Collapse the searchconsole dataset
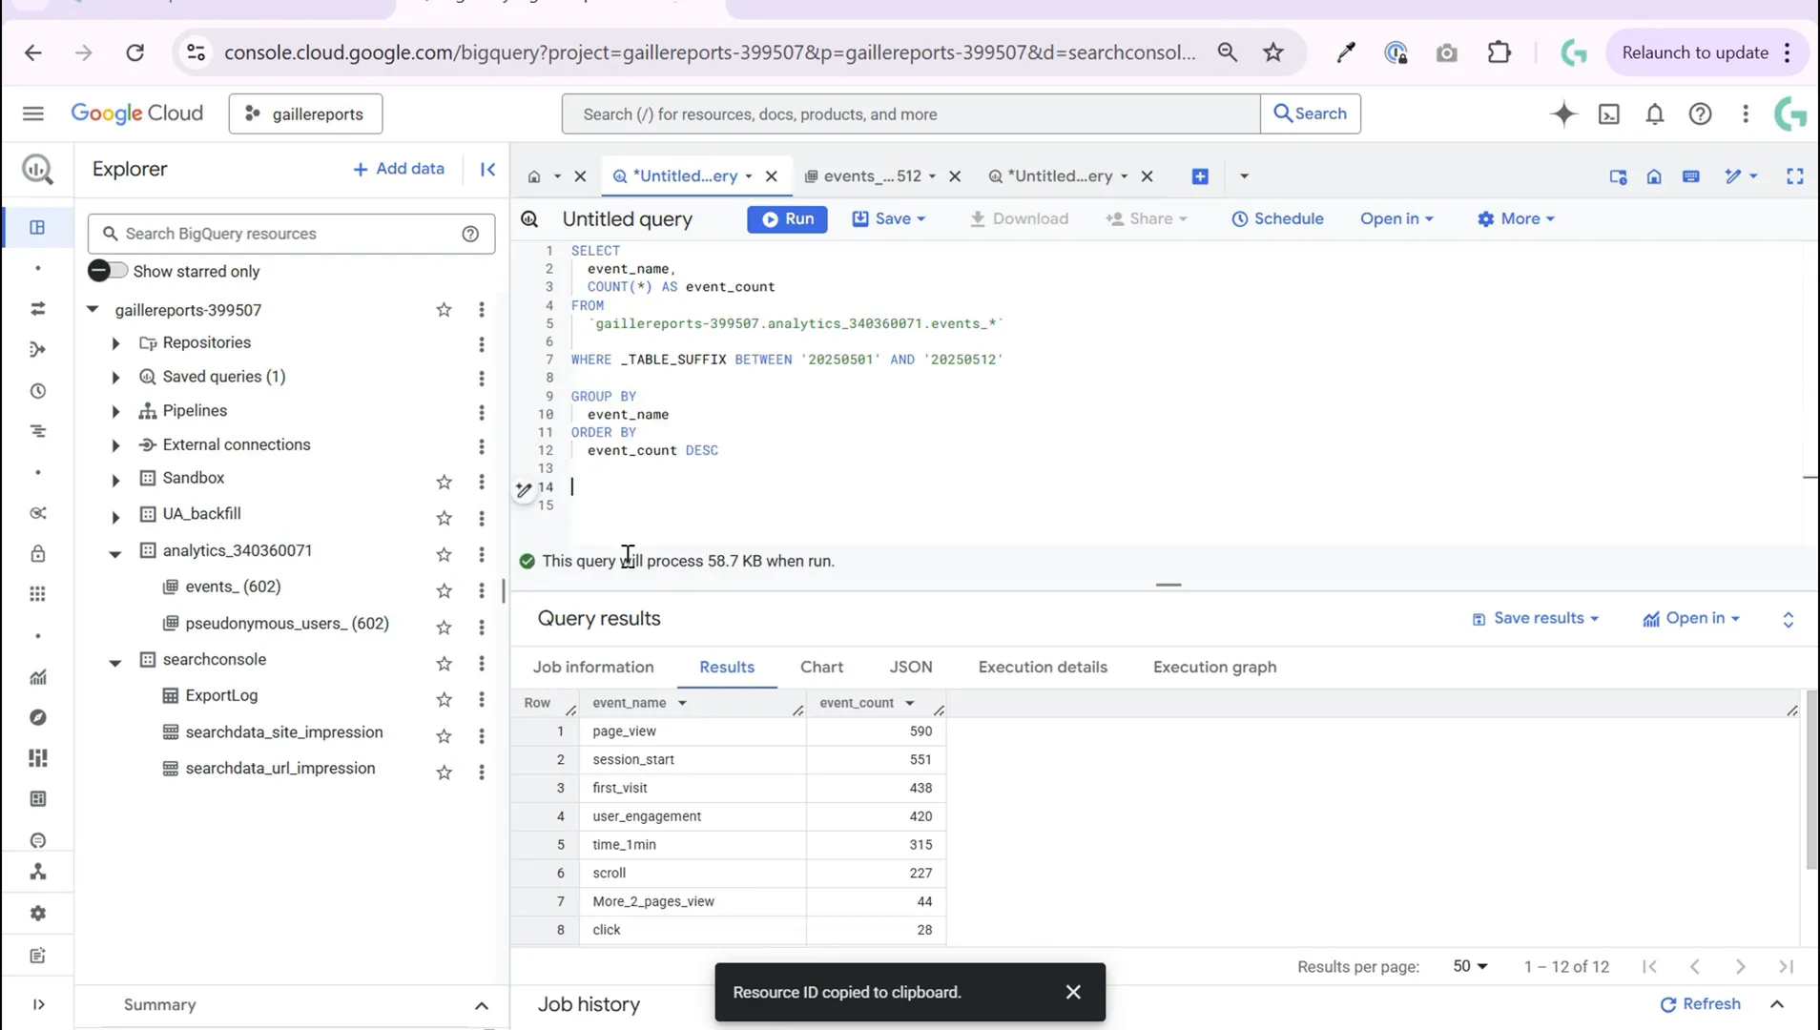 [x=115, y=662]
